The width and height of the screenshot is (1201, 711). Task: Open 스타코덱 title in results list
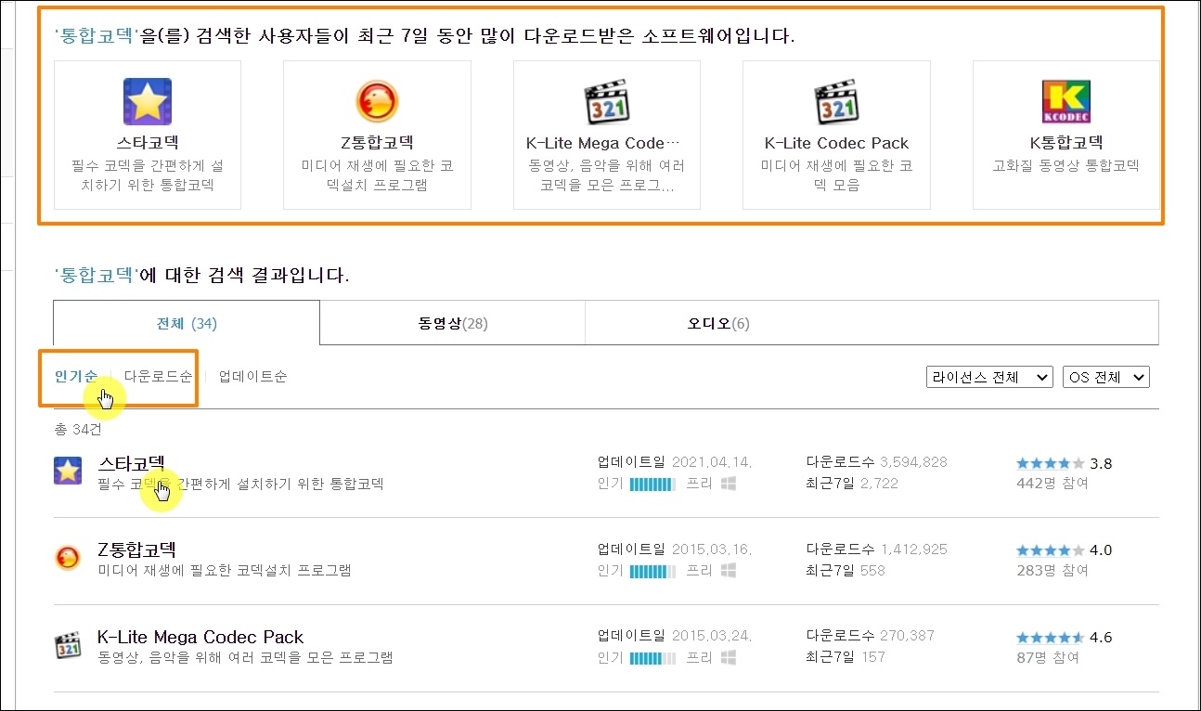click(131, 462)
